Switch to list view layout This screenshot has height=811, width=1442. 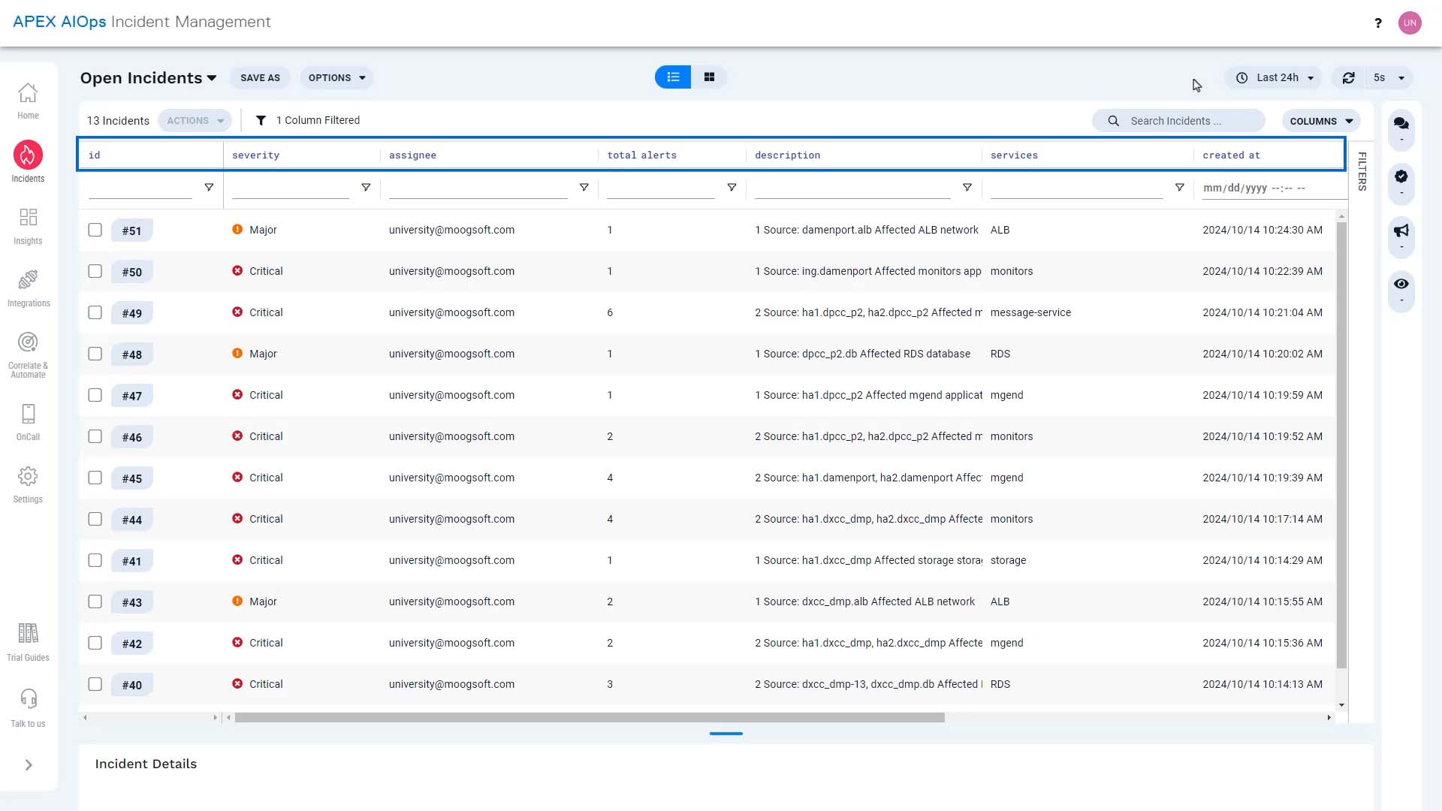tap(673, 77)
